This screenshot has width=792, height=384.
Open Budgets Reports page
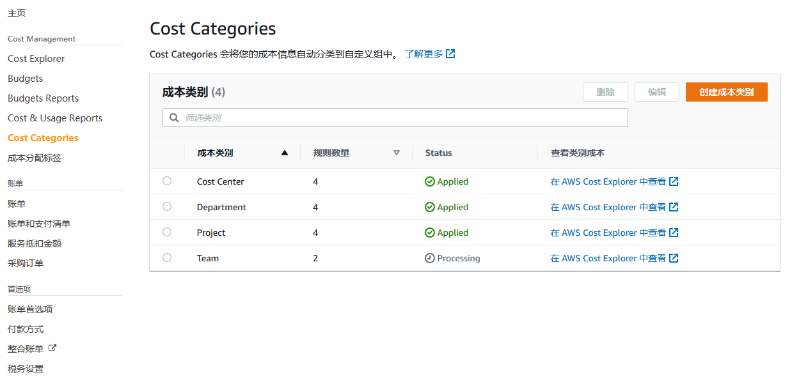pos(44,98)
